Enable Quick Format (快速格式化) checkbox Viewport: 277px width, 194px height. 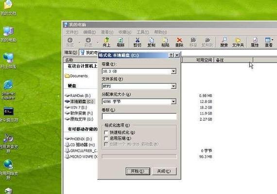coord(106,132)
